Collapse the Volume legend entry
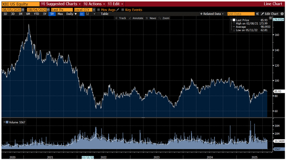 [x=4, y=122]
